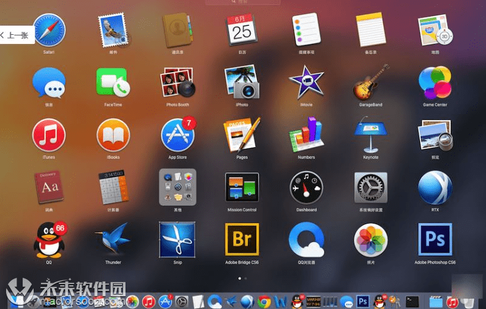Open Adobe Photoshop CS6 in Launchpad grid
486x309 pixels.
click(435, 239)
